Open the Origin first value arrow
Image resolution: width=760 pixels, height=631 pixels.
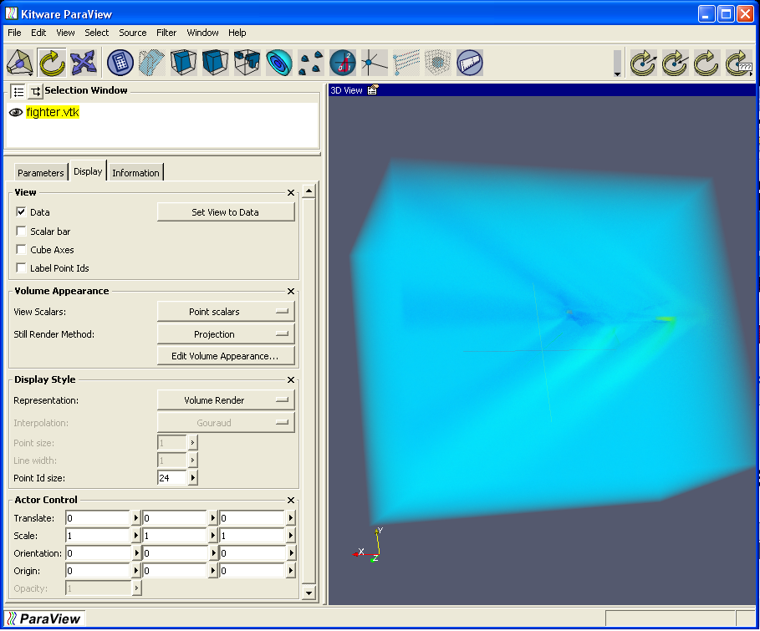click(x=136, y=571)
